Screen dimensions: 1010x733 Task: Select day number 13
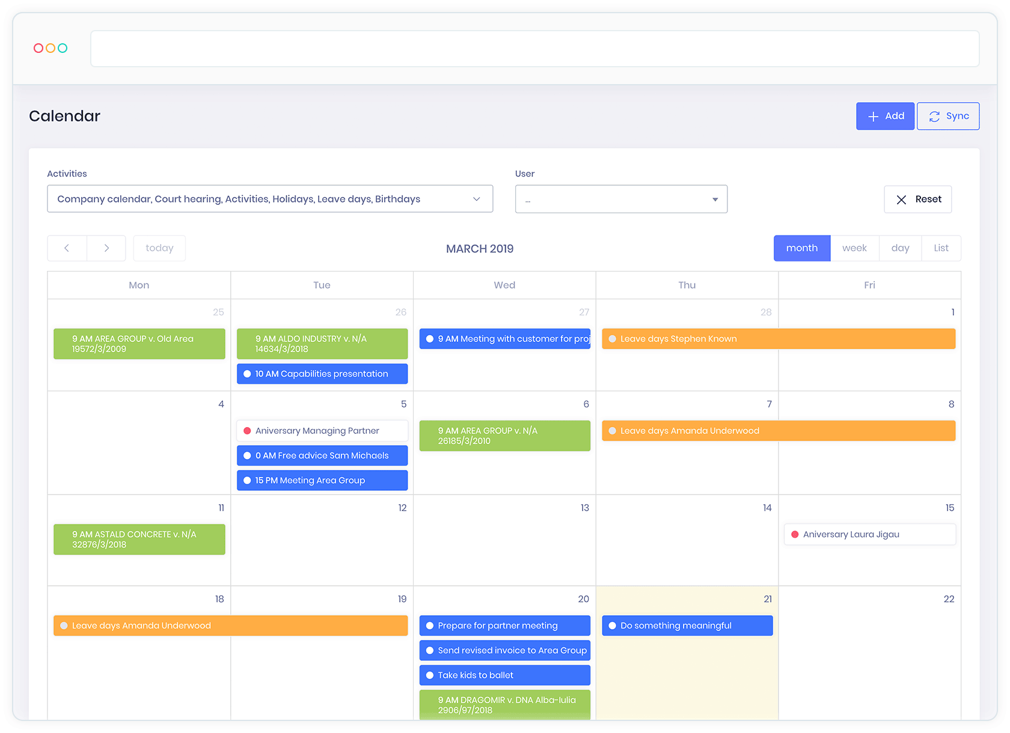tap(584, 508)
